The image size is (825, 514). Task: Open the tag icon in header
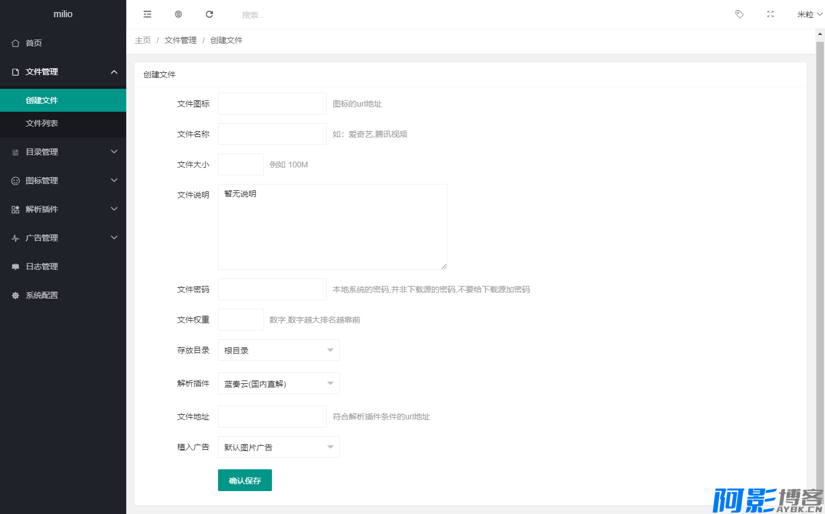click(740, 14)
